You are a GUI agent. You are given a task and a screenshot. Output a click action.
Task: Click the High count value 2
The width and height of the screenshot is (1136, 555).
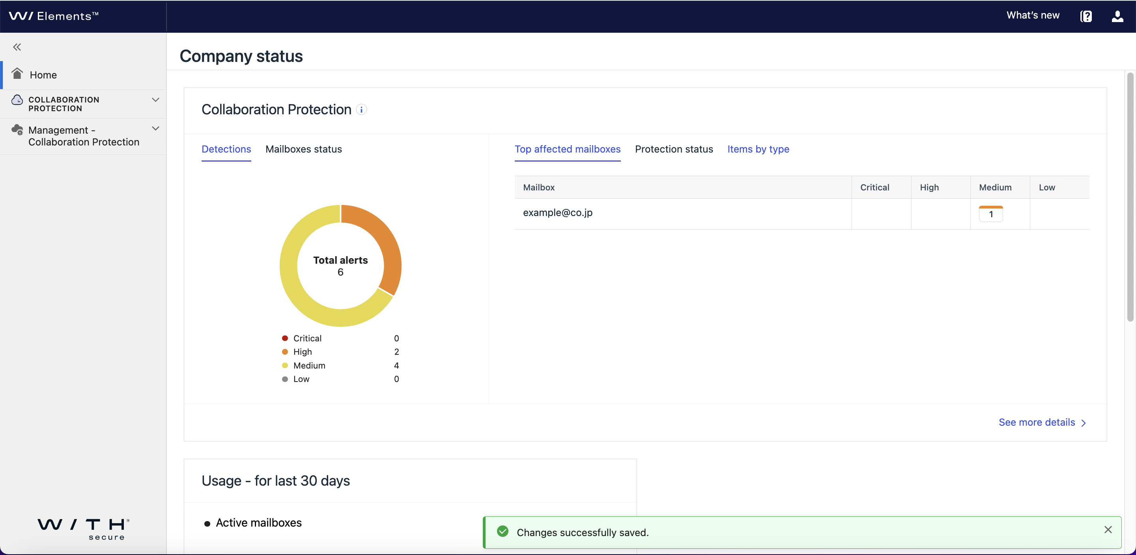pos(396,352)
